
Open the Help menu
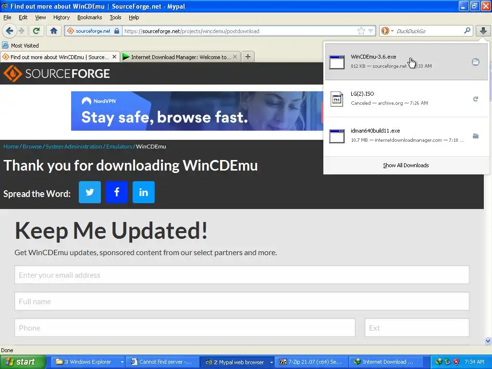134,17
